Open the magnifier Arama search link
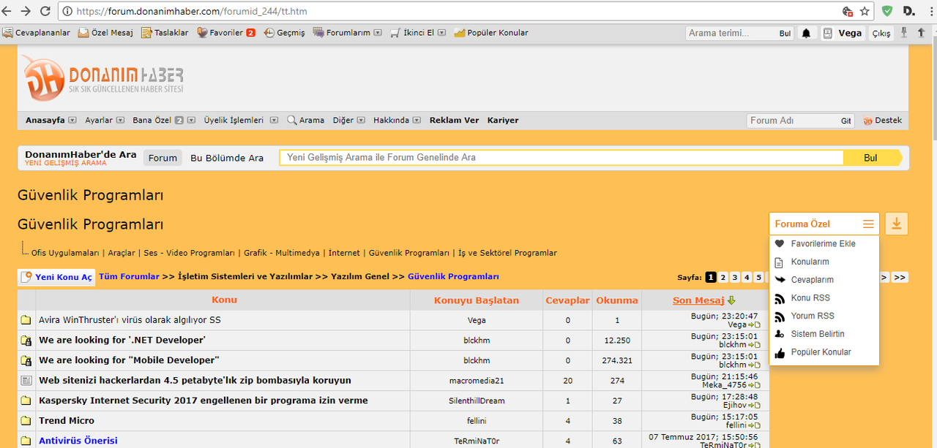The height and width of the screenshot is (448, 937). pyautogui.click(x=305, y=121)
